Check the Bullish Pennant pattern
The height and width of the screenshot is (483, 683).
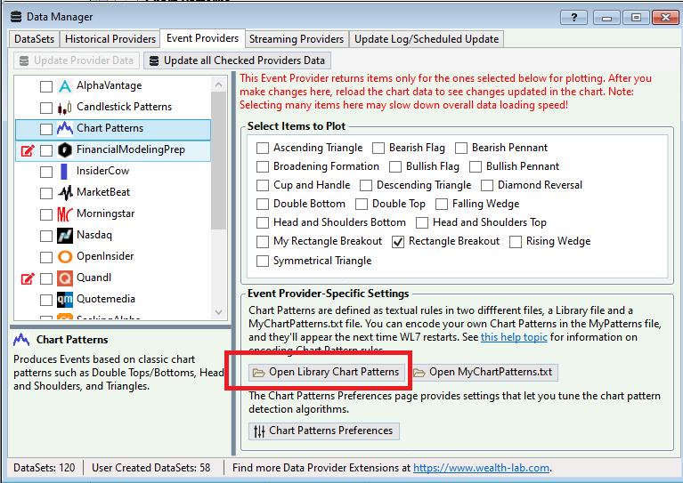[x=476, y=166]
